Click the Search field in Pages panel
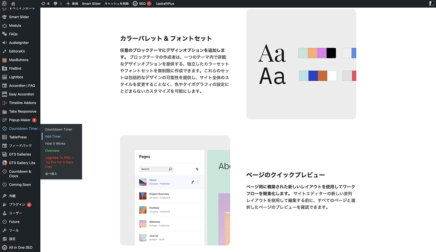This screenshot has width=436, height=252. click(x=153, y=169)
